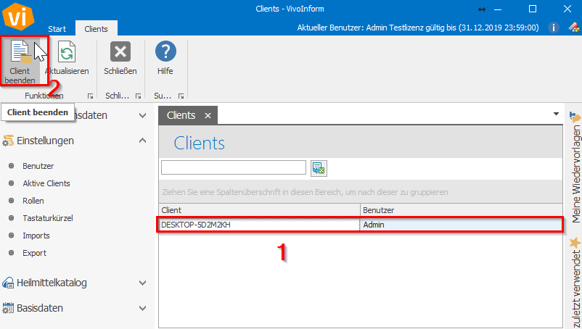Viewport: 582px width, 329px height.
Task: Click the Basisdaten section header
Action: [40, 308]
